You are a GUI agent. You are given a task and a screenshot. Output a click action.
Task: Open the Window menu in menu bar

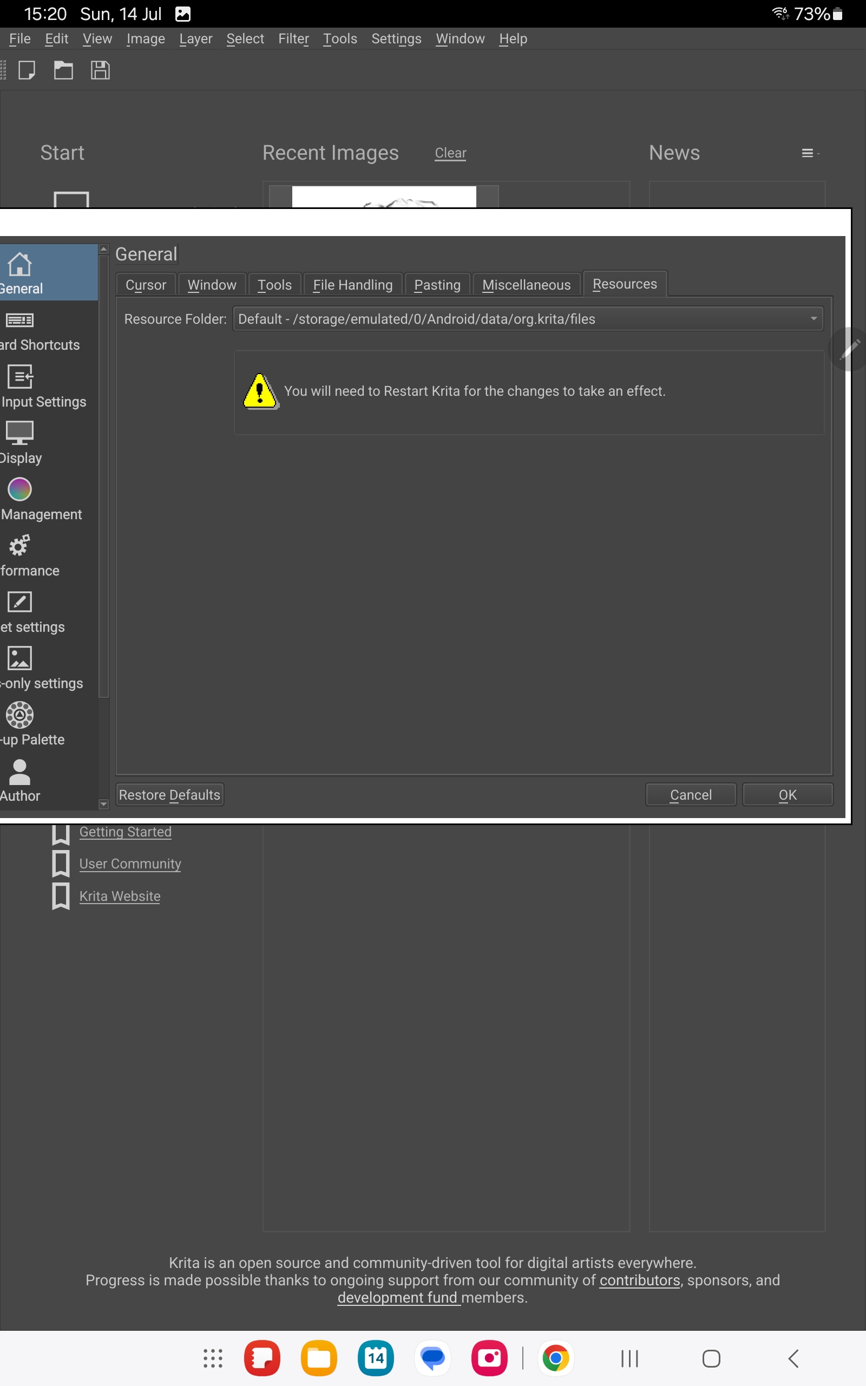[x=461, y=39]
